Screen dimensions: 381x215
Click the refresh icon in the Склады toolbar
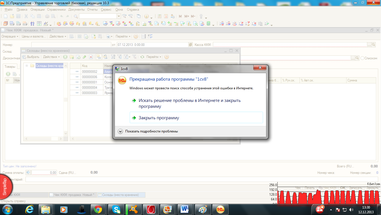(x=142, y=57)
